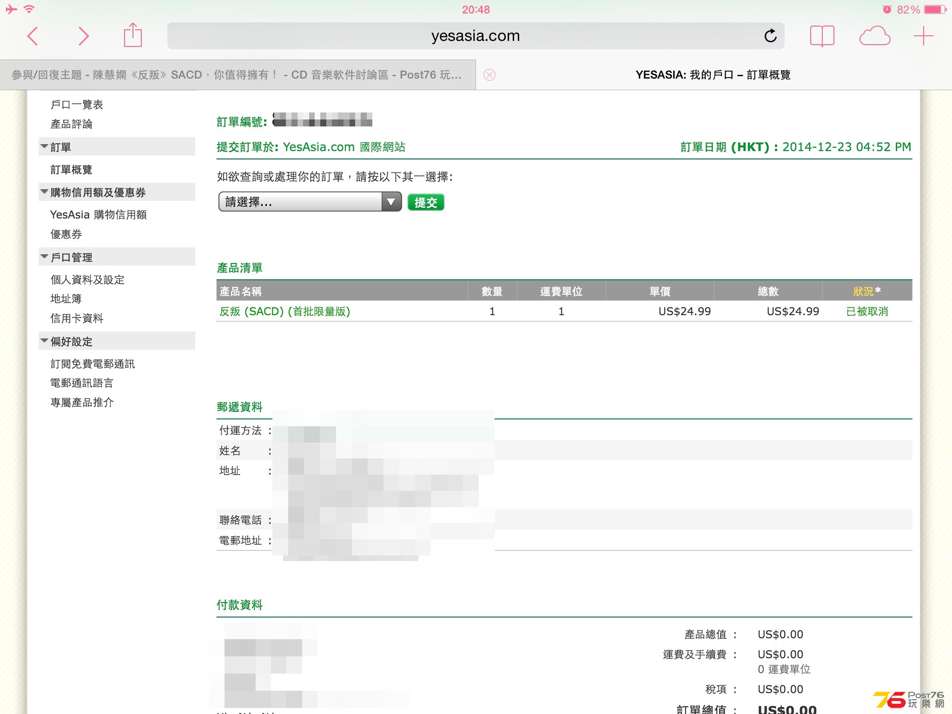The width and height of the screenshot is (952, 714).
Task: Open the 戶口一覽表 sidebar link
Action: 77,105
